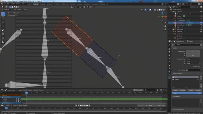The width and height of the screenshot is (203, 114).
Task: Toggle visibility of Details layer in dope sheet
Action: pos(16,99)
